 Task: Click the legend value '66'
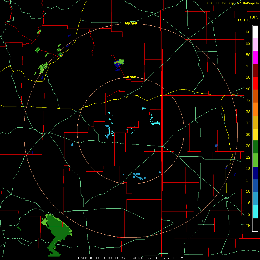[x=248, y=32]
